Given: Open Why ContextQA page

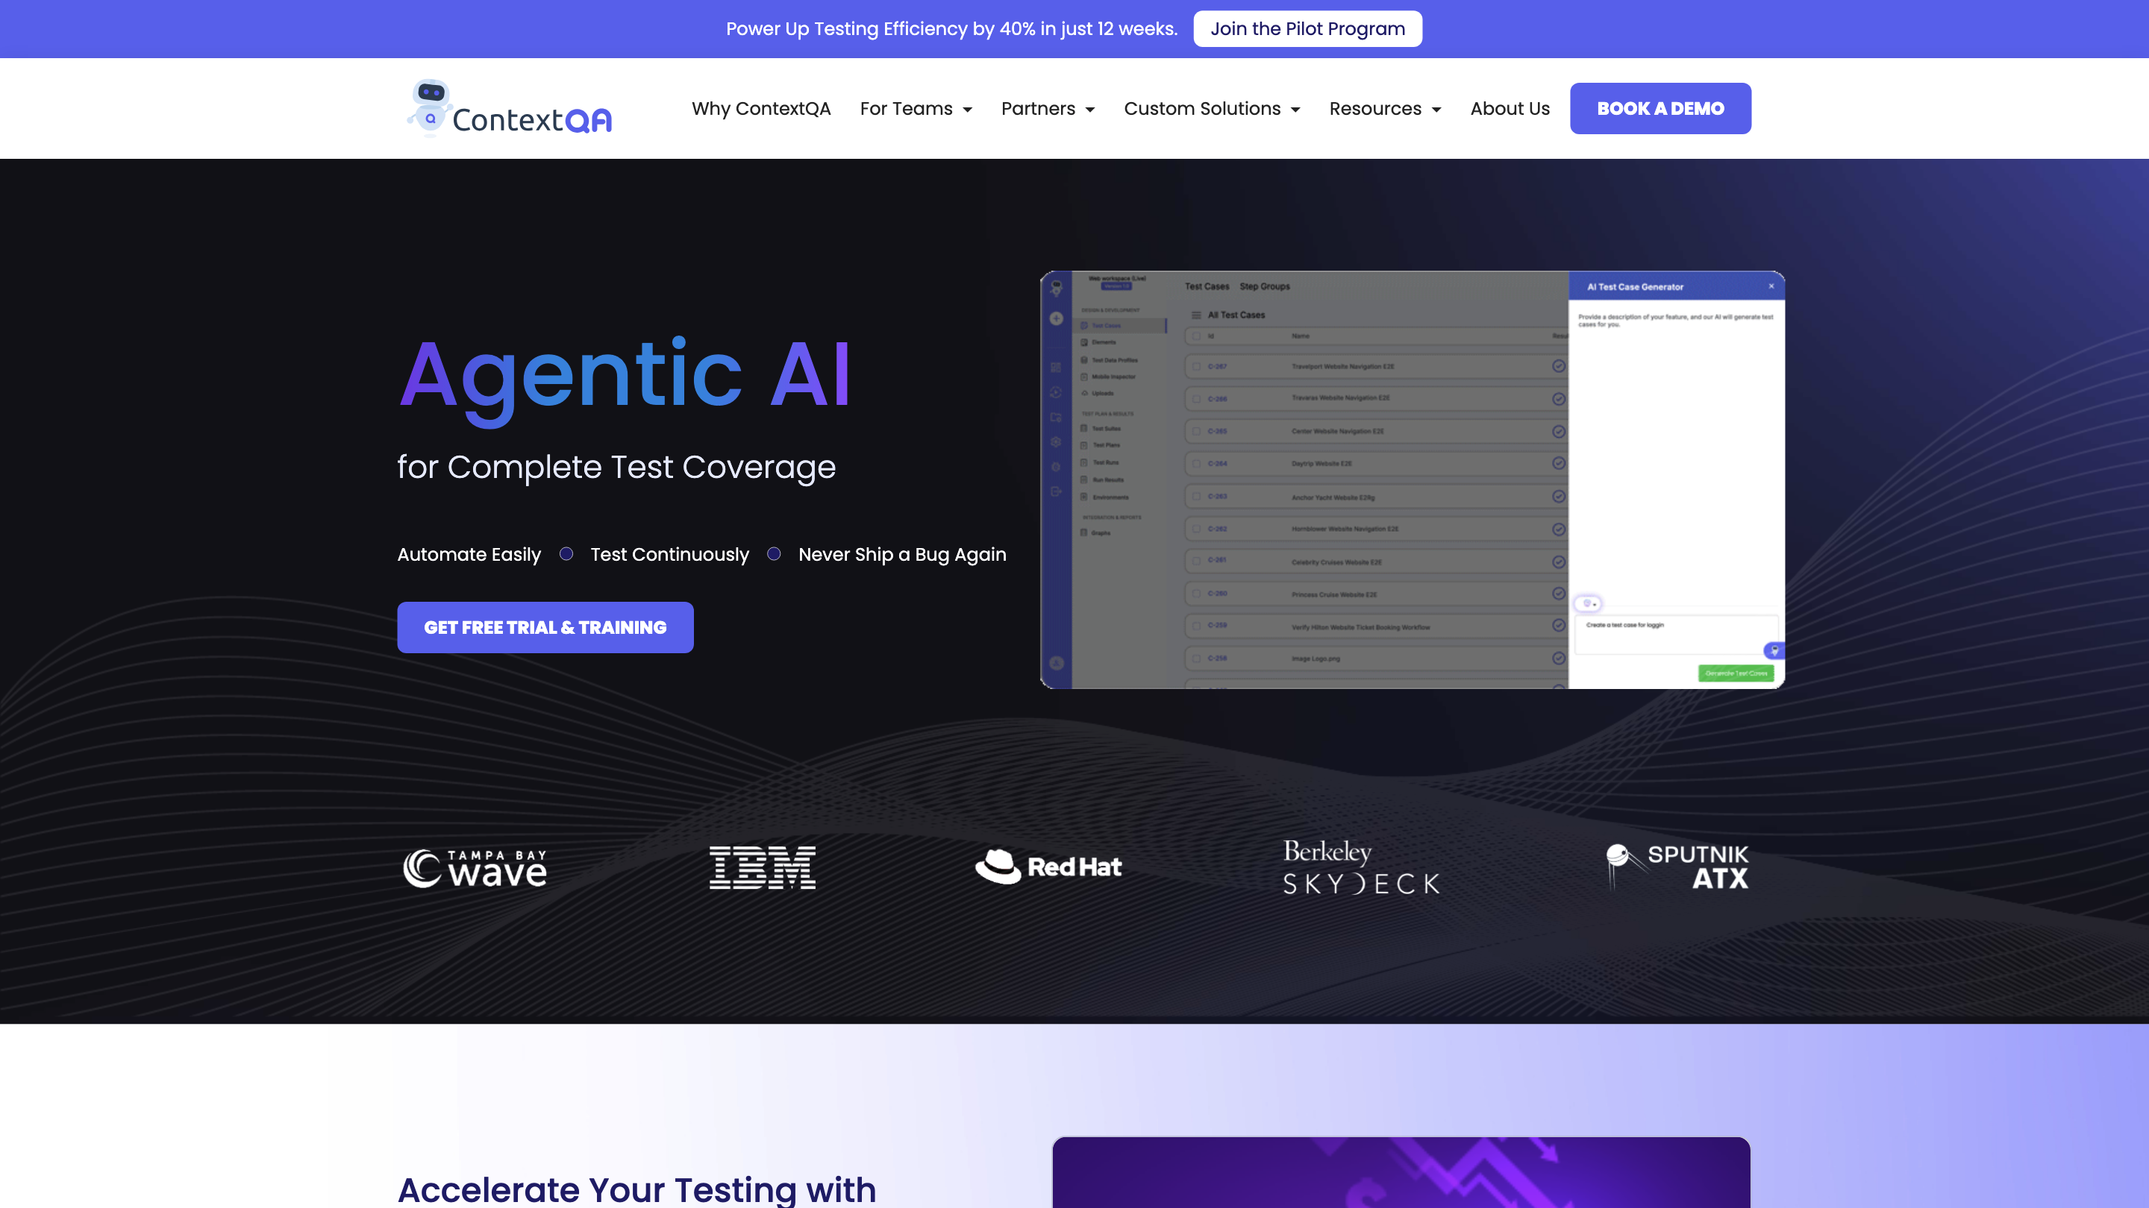Looking at the screenshot, I should point(761,108).
